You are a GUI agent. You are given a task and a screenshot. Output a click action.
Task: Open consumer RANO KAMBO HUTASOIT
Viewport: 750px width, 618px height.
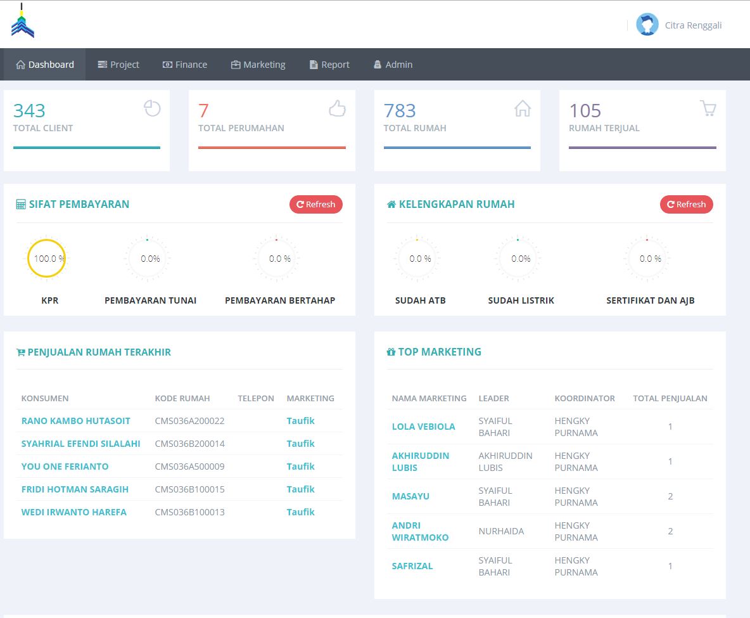pos(76,421)
